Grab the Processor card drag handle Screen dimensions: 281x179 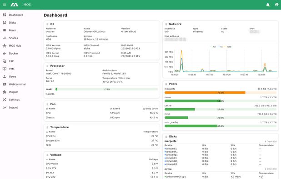(47, 66)
